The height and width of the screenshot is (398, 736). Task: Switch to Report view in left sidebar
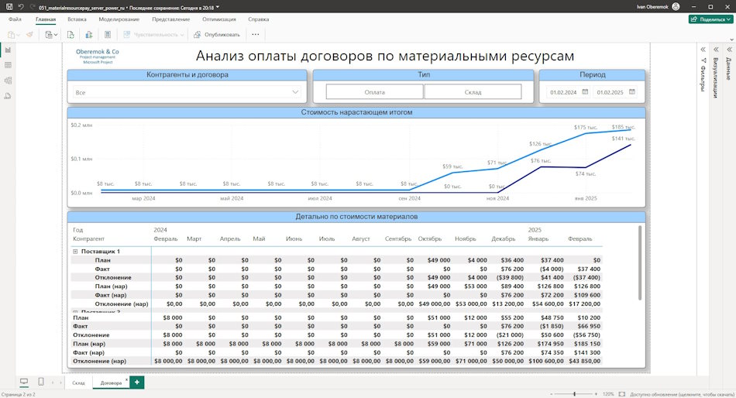(x=8, y=50)
